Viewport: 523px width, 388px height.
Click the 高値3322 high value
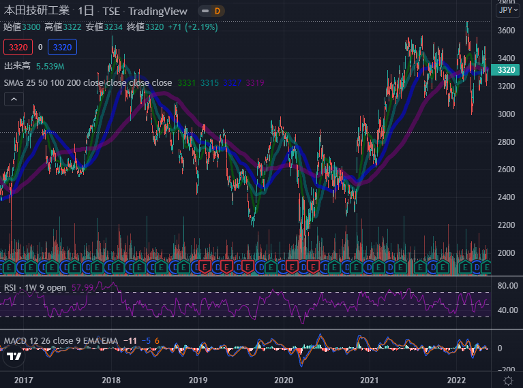(63, 27)
